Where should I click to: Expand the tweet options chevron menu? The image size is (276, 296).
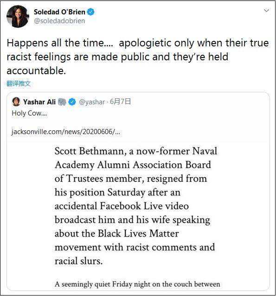click(266, 11)
